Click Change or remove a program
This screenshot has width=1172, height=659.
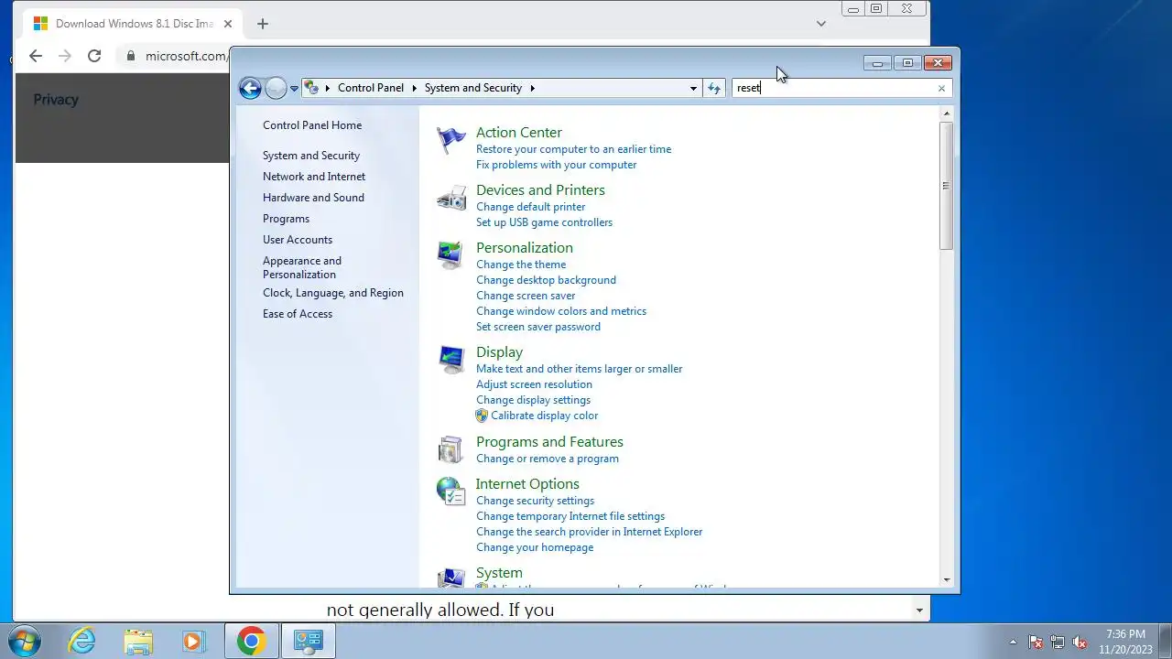tap(547, 459)
